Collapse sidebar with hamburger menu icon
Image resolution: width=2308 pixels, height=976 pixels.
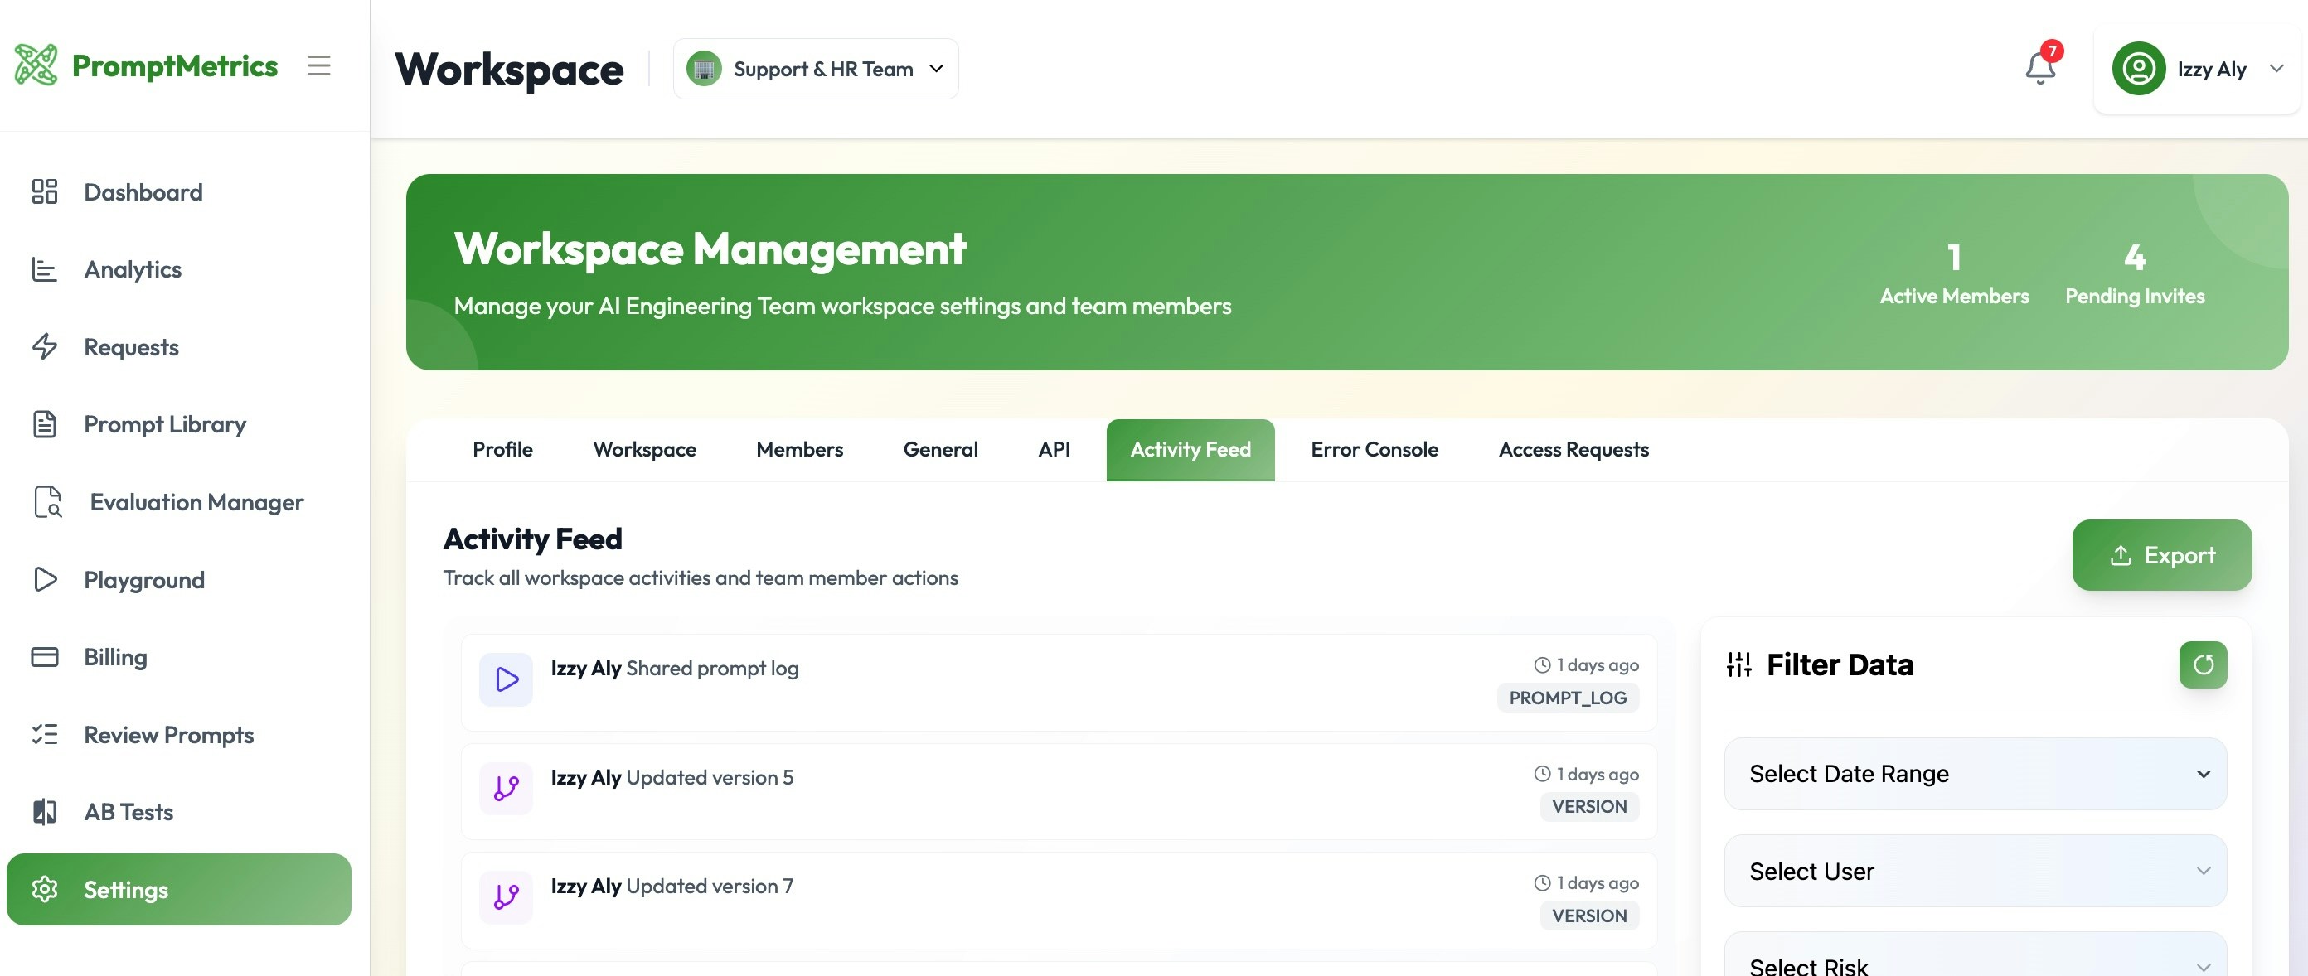(x=319, y=65)
